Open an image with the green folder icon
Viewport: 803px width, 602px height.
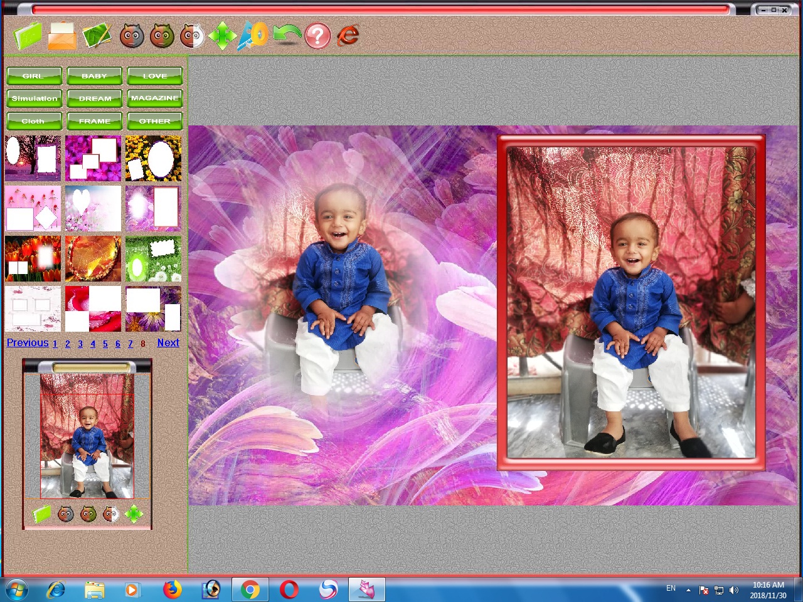click(26, 35)
